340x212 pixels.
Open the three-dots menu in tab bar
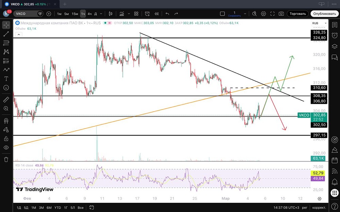click(x=334, y=4)
